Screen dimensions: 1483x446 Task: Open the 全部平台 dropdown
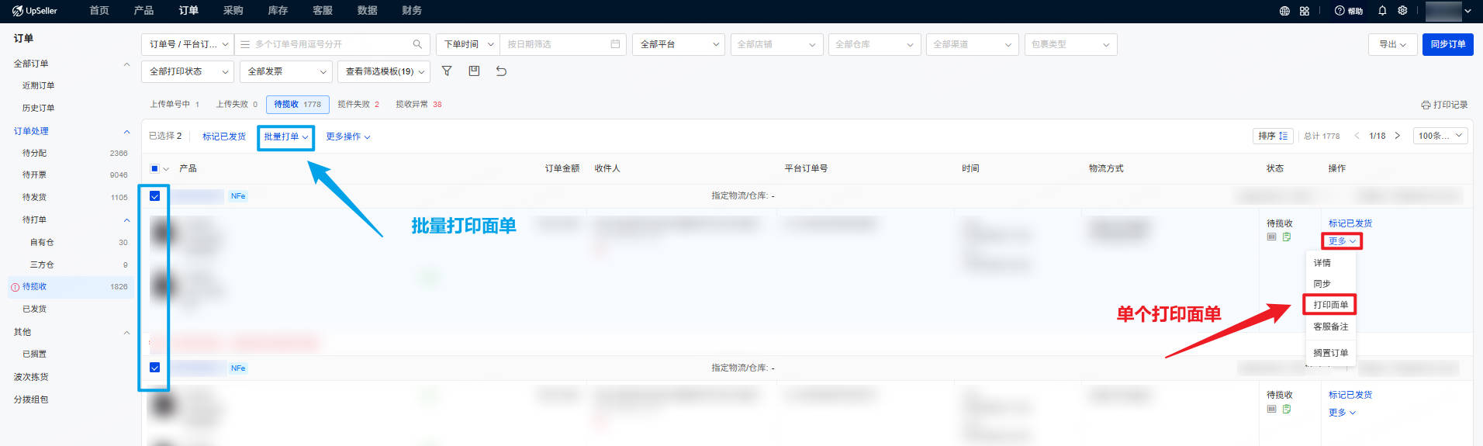pyautogui.click(x=679, y=44)
